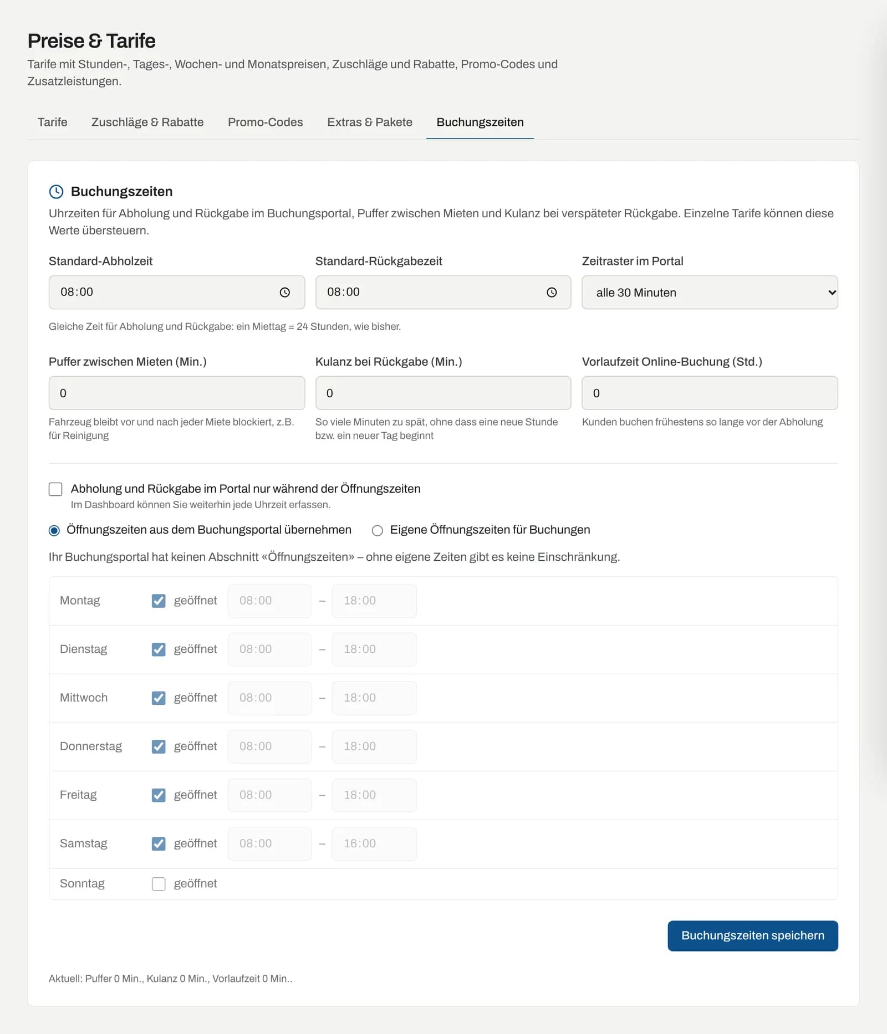The width and height of the screenshot is (887, 1034).
Task: Click Mittwoch closing time field
Action: click(374, 698)
